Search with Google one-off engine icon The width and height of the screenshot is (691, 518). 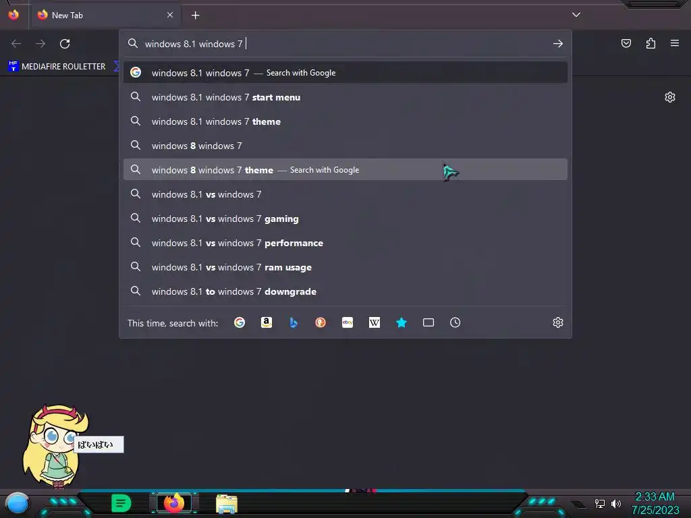(240, 322)
